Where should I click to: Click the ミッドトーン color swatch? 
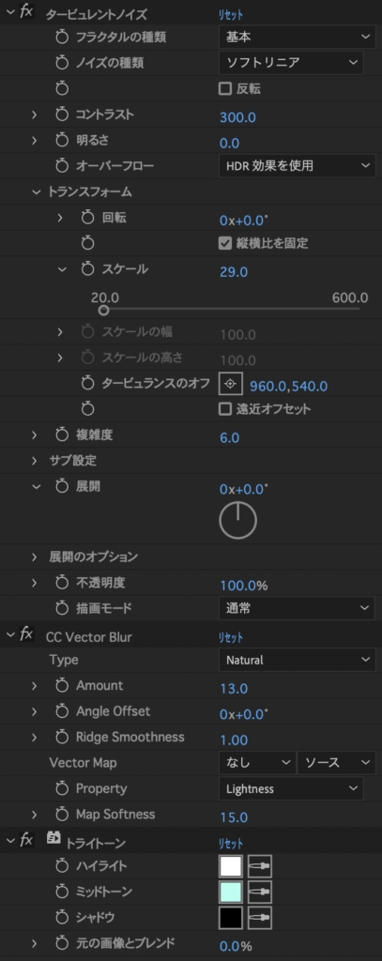coord(231,892)
